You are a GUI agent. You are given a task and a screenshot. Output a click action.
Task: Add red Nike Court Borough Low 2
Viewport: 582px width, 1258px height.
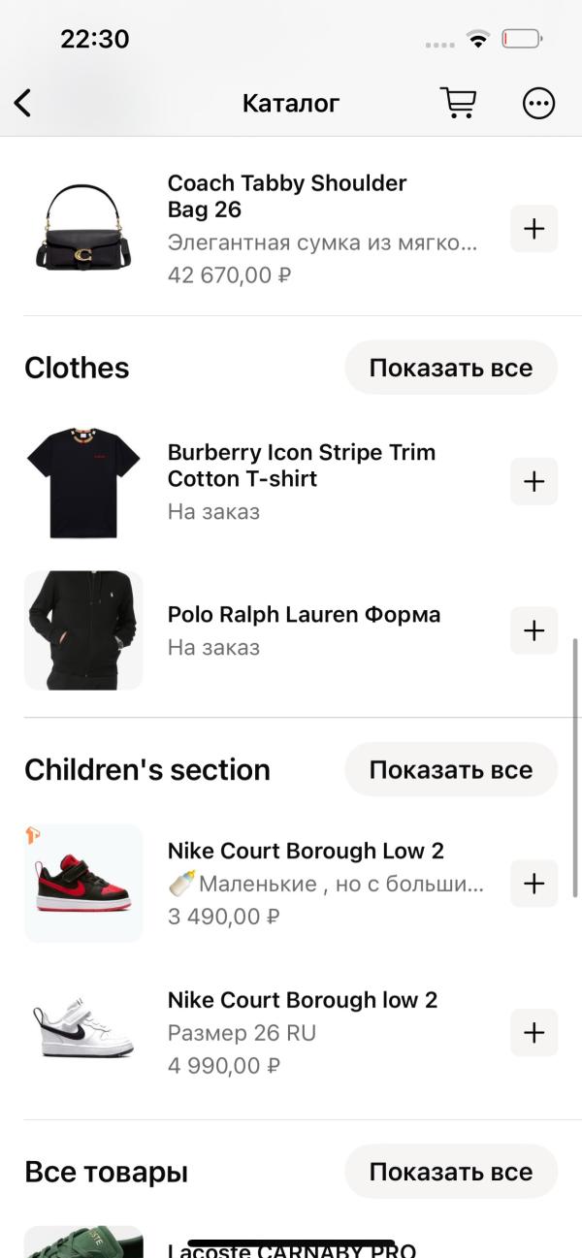click(534, 884)
